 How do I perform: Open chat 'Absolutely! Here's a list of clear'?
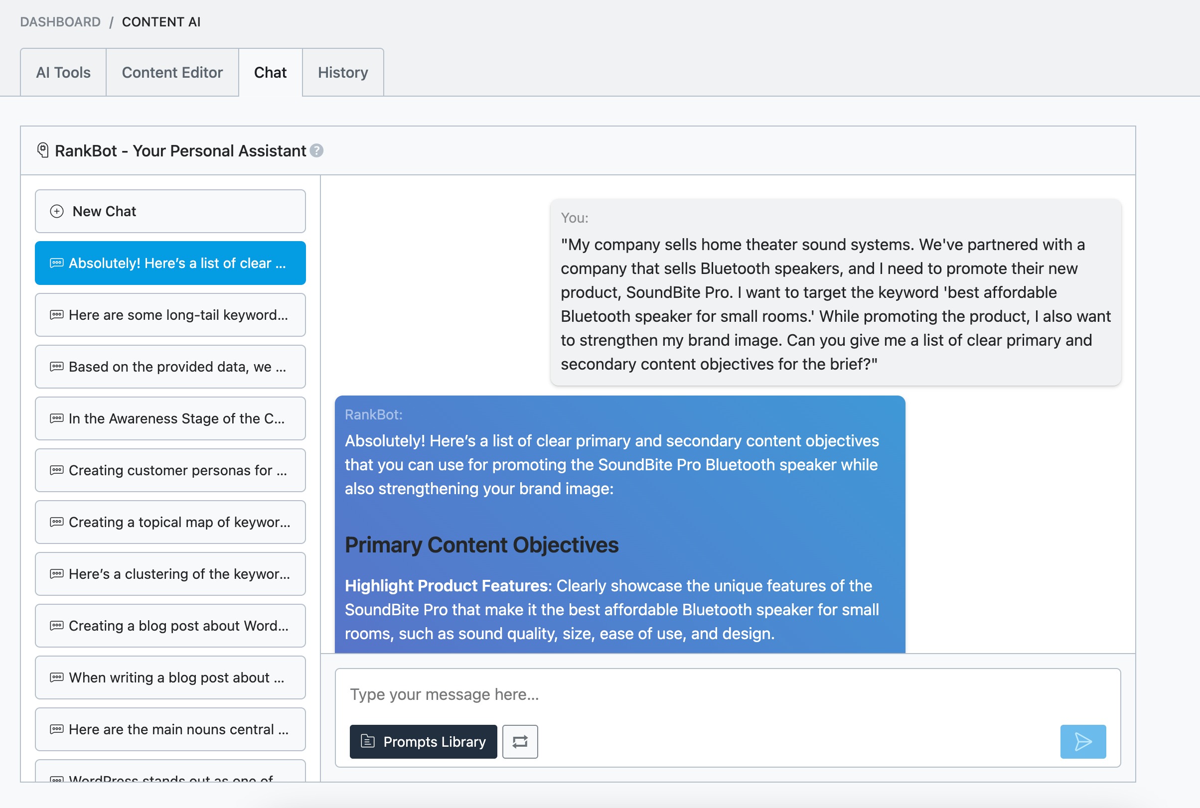pos(170,264)
